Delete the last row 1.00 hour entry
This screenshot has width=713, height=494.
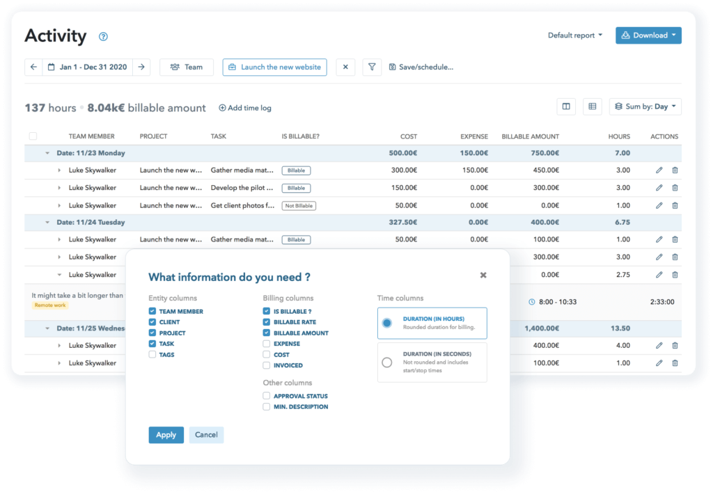[x=675, y=362]
